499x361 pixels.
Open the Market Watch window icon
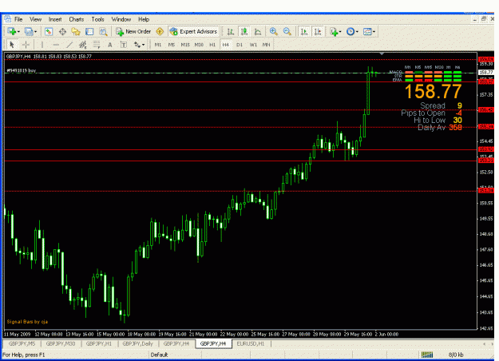[49, 31]
